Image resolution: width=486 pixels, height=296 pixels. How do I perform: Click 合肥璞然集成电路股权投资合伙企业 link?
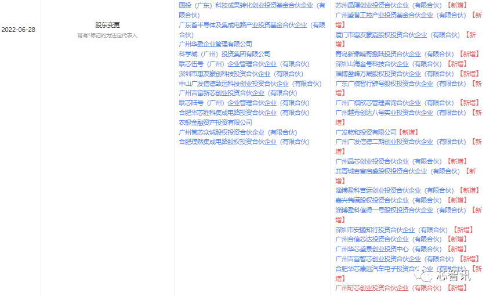(x=244, y=142)
